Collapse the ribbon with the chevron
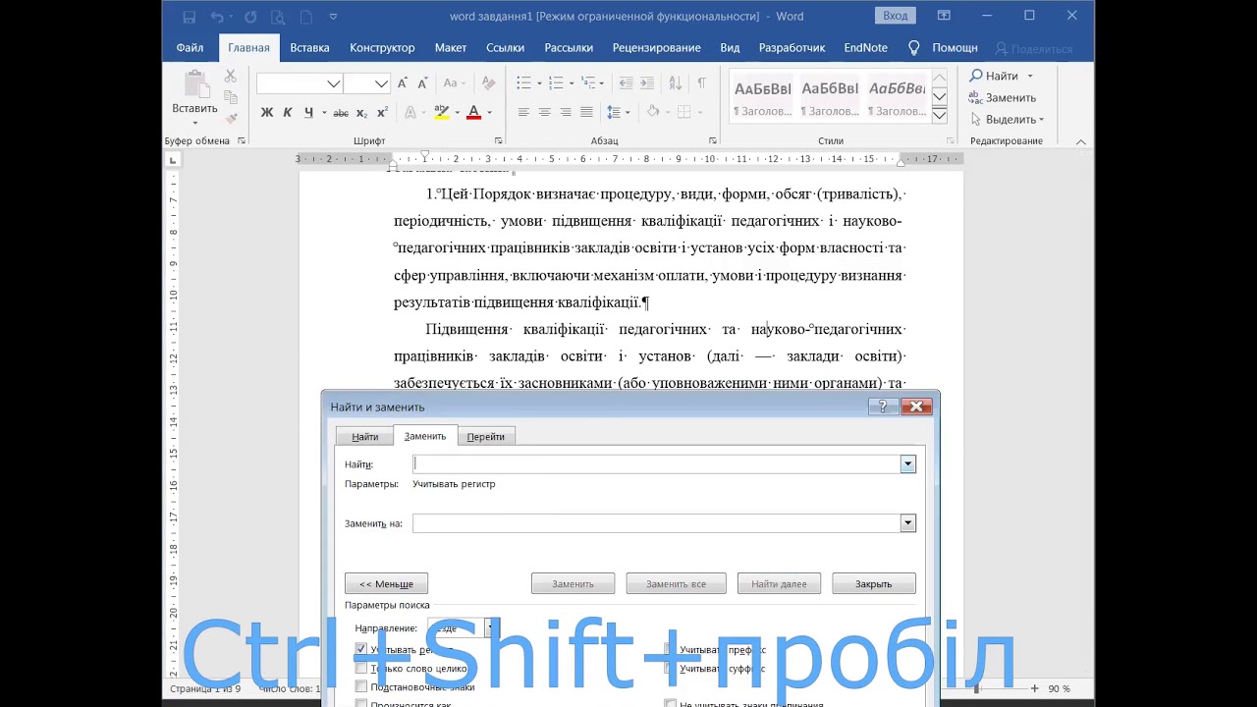The height and width of the screenshot is (707, 1257). 1081,142
